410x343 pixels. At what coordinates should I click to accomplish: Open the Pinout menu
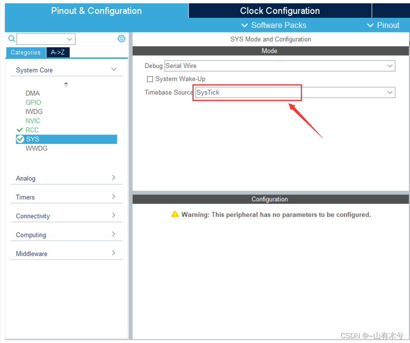[383, 25]
